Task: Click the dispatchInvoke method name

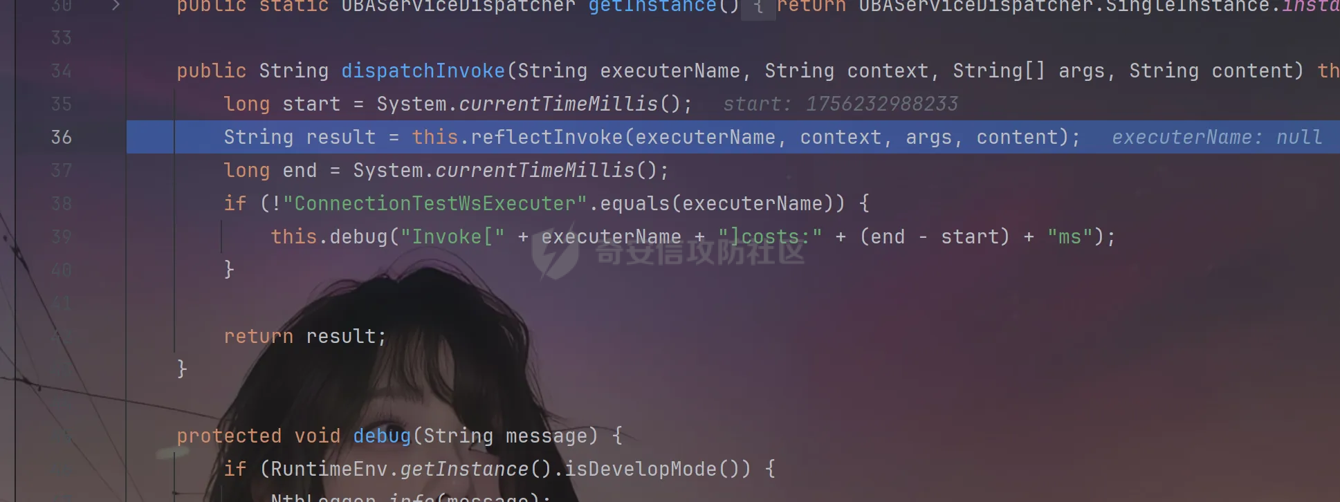Action: click(x=423, y=71)
